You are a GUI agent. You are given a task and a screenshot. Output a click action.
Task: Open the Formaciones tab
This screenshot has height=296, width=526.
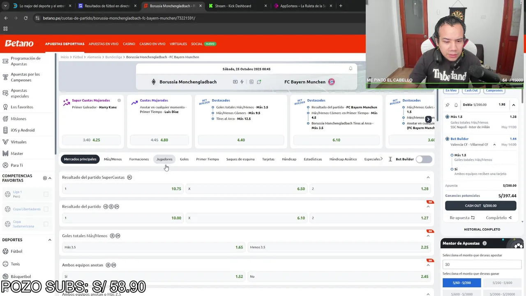click(139, 159)
